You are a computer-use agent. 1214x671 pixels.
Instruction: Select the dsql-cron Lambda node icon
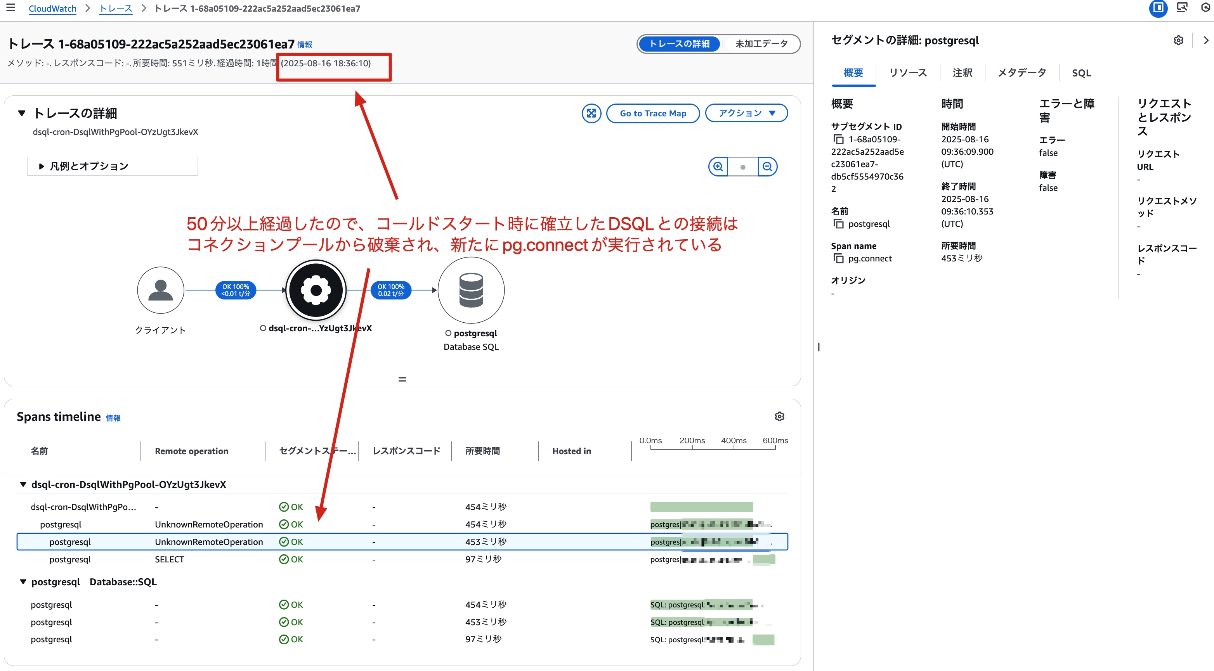[316, 290]
